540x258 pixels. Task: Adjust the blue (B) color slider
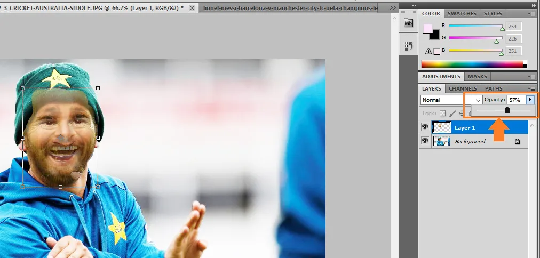coord(475,51)
